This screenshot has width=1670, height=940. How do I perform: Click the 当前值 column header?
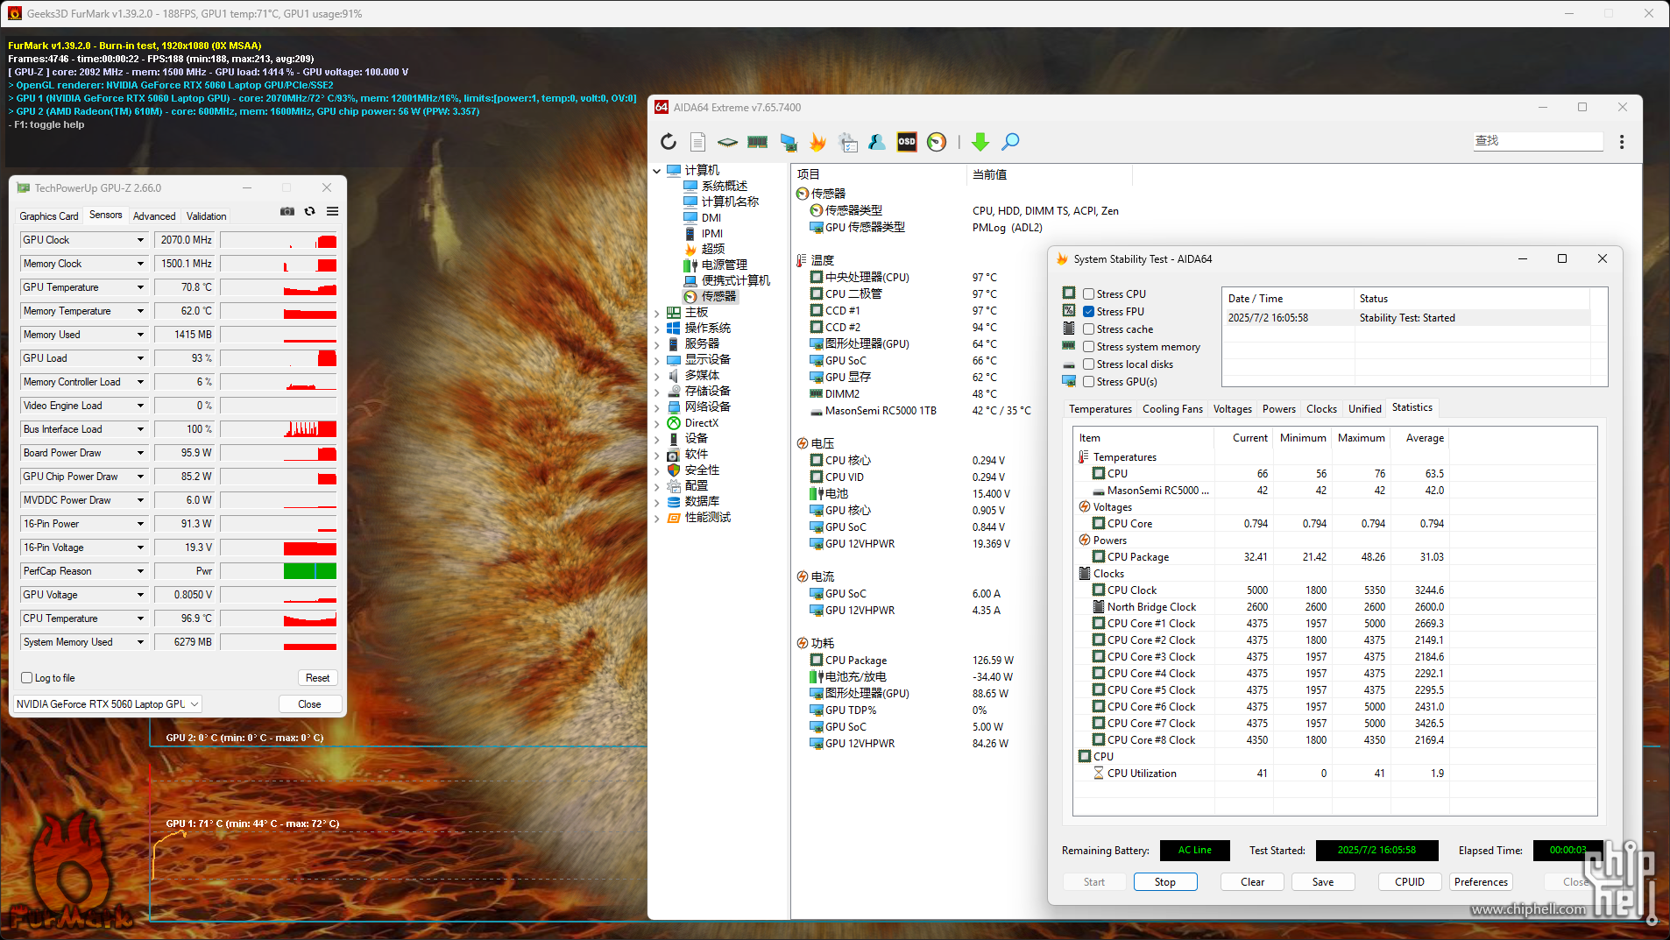point(1050,175)
